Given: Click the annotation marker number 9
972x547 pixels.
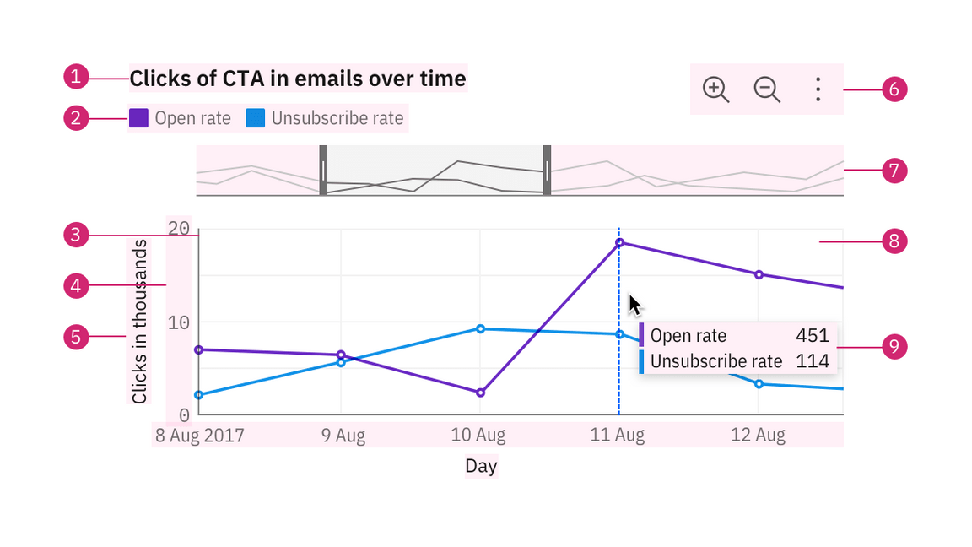Looking at the screenshot, I should (x=894, y=346).
